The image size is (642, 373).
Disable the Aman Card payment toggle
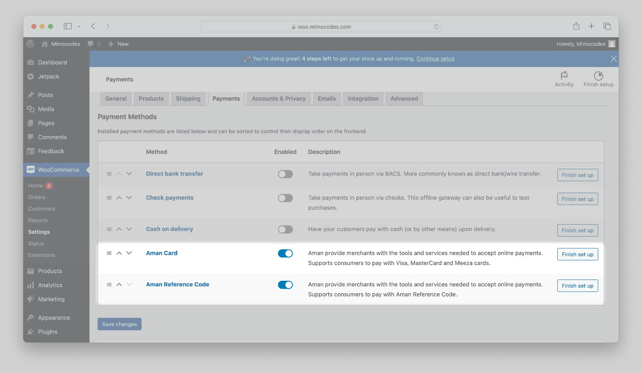(285, 253)
